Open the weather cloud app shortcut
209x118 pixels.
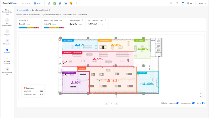(x=66, y=3)
